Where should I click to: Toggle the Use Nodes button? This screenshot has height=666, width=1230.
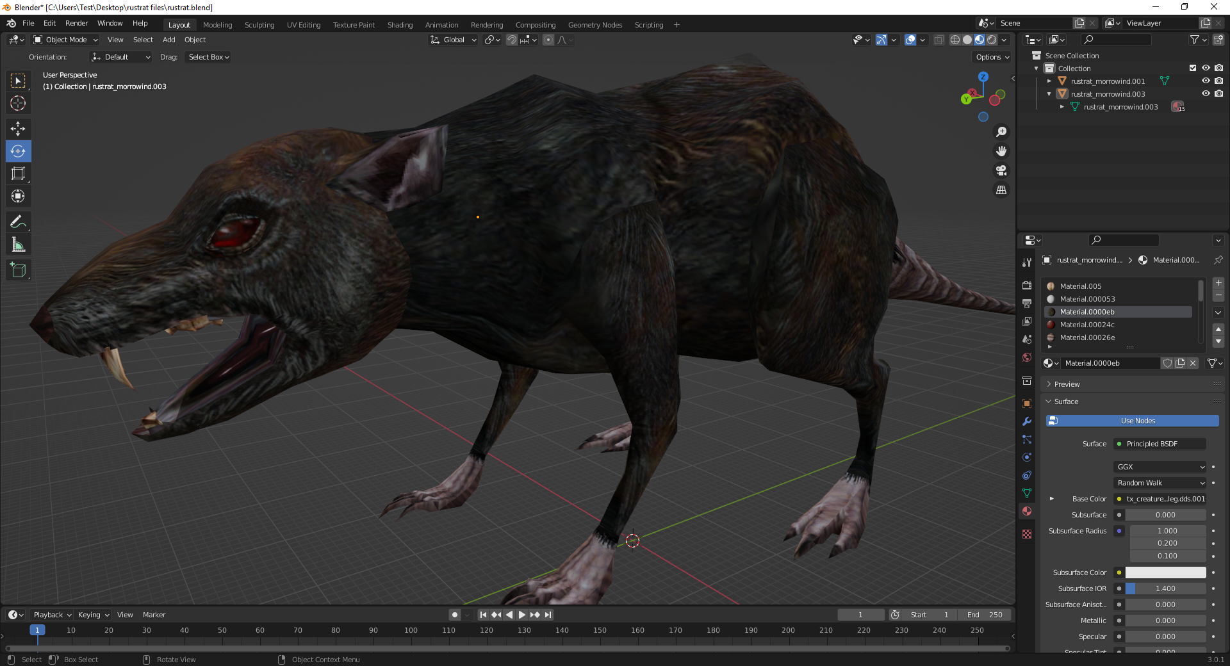click(1132, 421)
